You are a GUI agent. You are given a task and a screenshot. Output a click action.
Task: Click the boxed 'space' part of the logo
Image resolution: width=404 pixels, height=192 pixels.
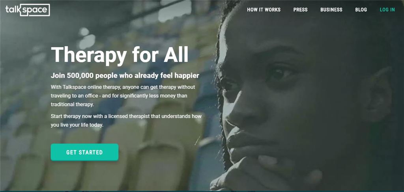click(35, 10)
